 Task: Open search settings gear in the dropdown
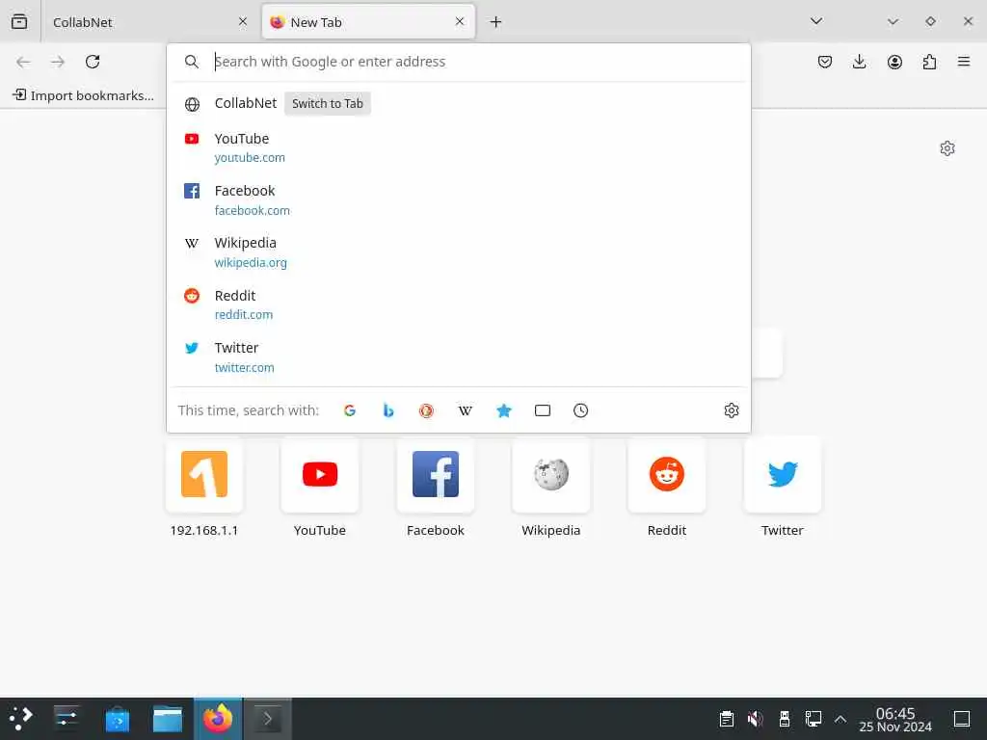pyautogui.click(x=732, y=410)
